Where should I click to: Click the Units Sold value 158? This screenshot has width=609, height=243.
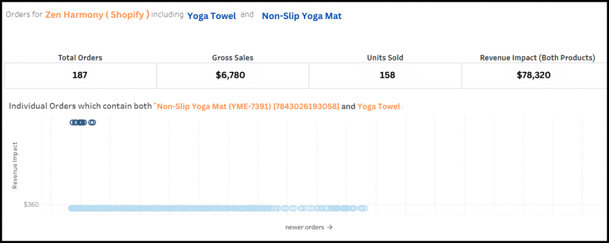387,75
